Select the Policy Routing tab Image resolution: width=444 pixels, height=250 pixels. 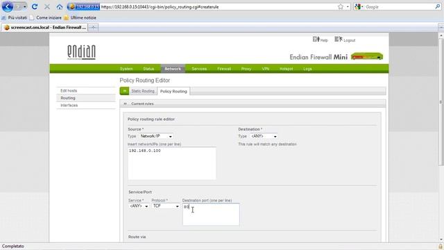(173, 91)
